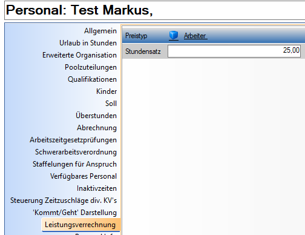The width and height of the screenshot is (305, 235).
Task: Open 'Kommt/Geht' Darstellung section
Action: [x=75, y=213]
